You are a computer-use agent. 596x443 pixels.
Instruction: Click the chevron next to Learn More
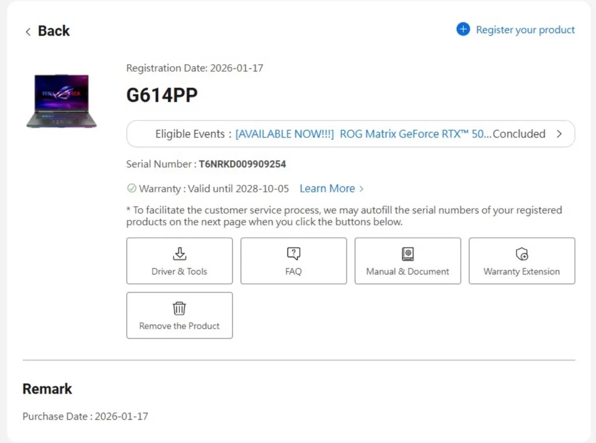(x=362, y=189)
